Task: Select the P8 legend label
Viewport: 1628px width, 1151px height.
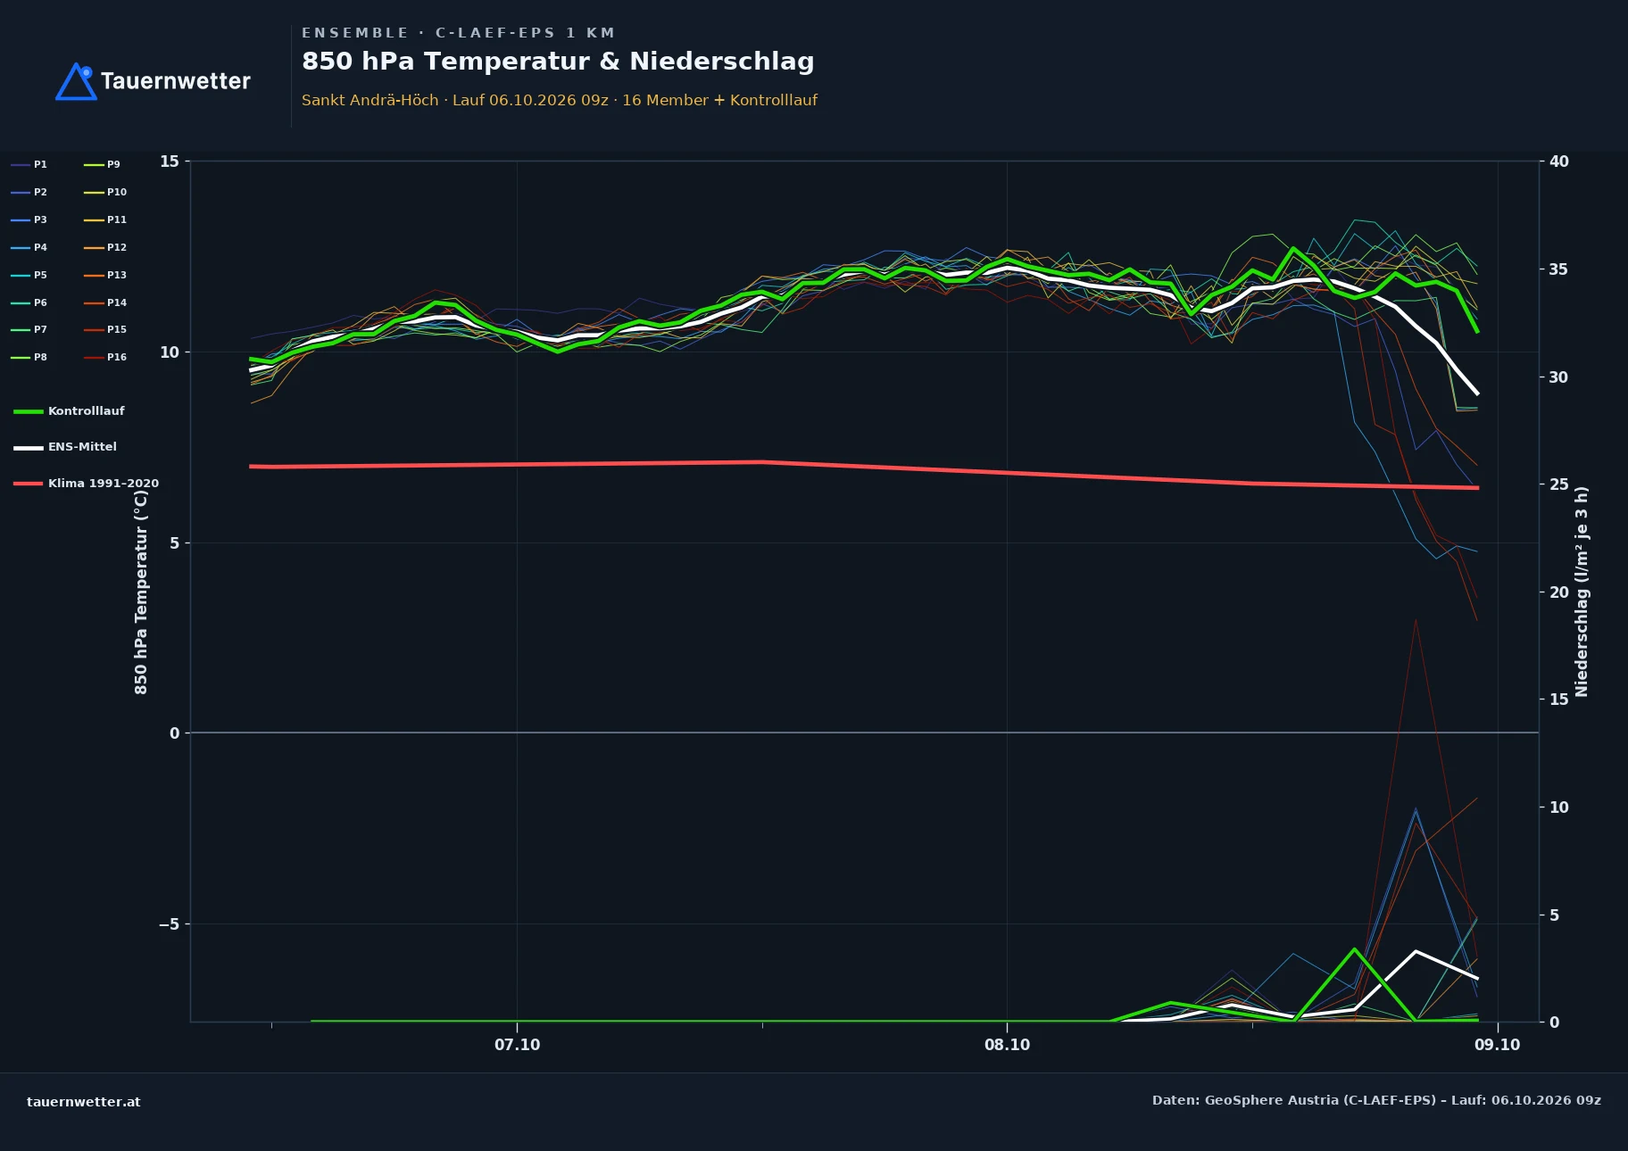Action: (40, 357)
